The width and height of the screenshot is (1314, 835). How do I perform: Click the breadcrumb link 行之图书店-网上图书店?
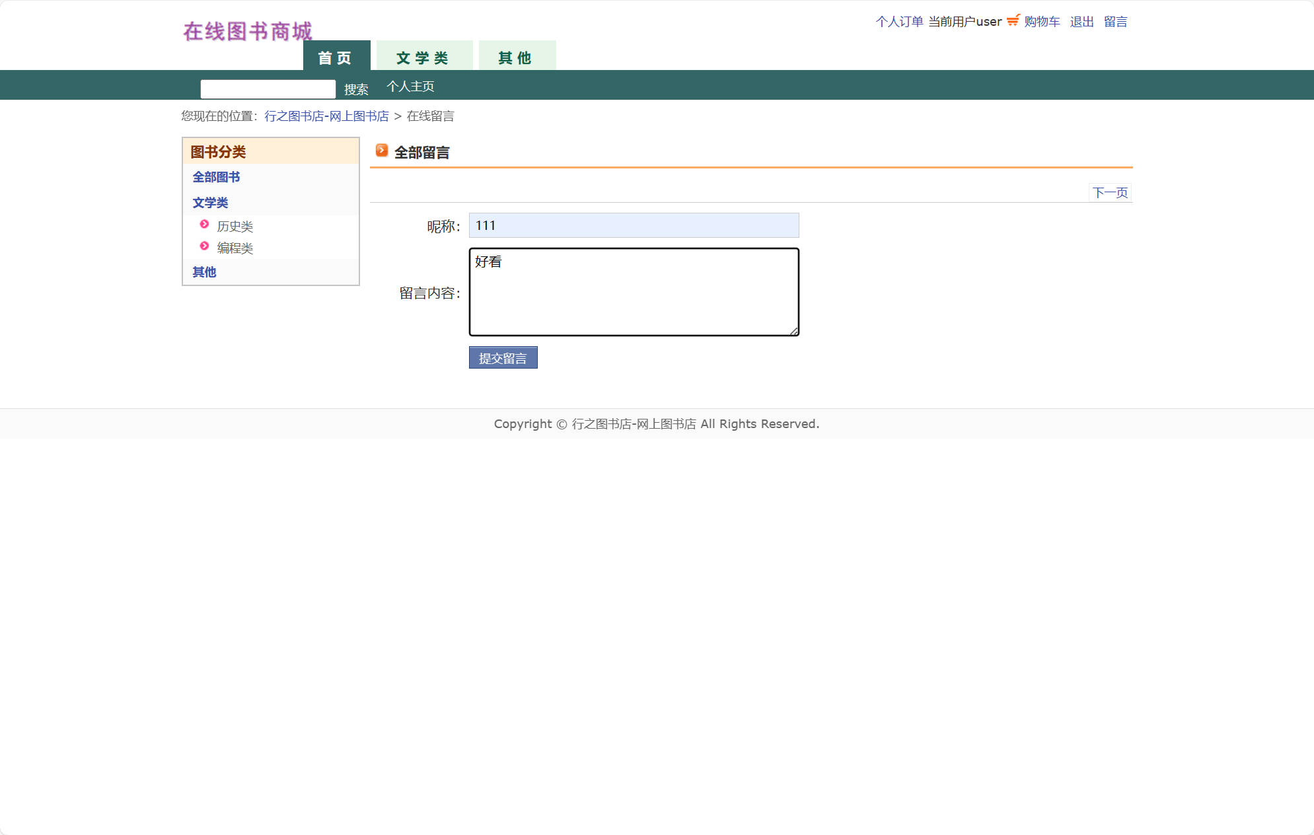click(x=326, y=116)
